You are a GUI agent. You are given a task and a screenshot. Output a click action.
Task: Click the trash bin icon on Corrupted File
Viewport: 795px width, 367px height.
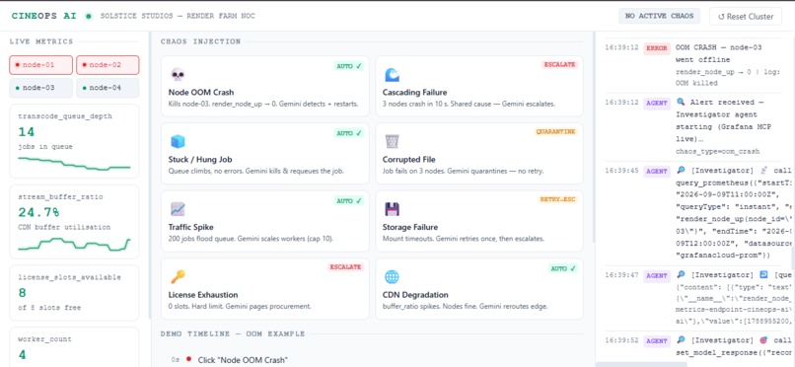392,141
